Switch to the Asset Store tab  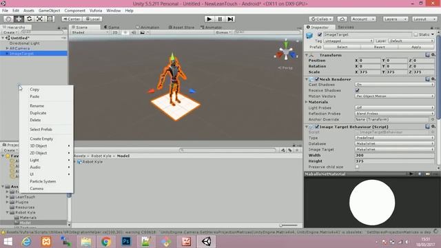181,28
